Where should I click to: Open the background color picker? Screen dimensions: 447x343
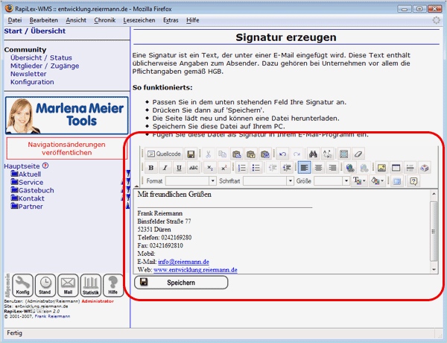[x=378, y=181]
